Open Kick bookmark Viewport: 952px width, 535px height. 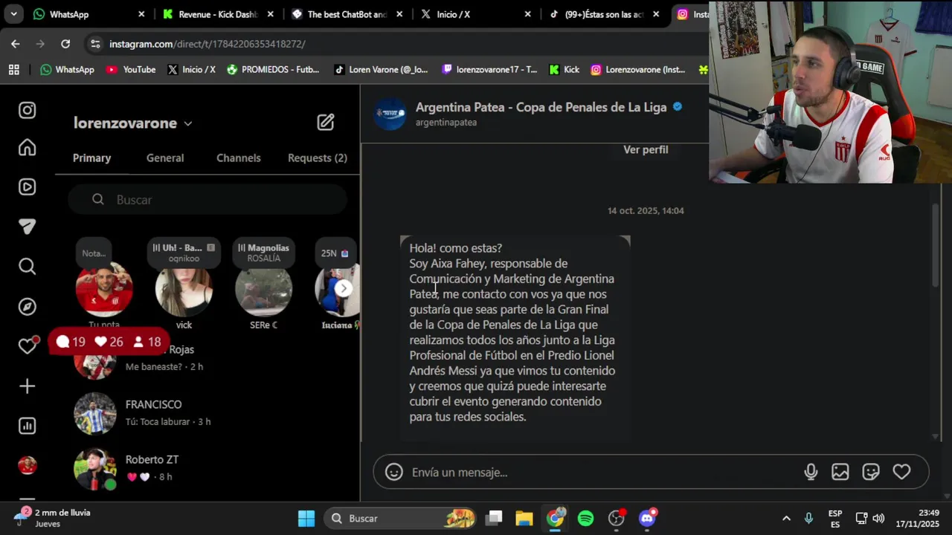[x=564, y=69]
